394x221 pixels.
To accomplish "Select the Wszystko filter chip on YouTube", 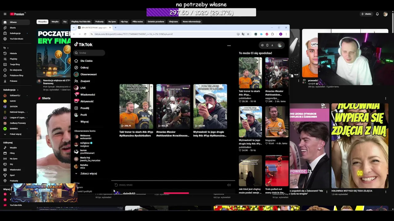I will tap(42, 22).
